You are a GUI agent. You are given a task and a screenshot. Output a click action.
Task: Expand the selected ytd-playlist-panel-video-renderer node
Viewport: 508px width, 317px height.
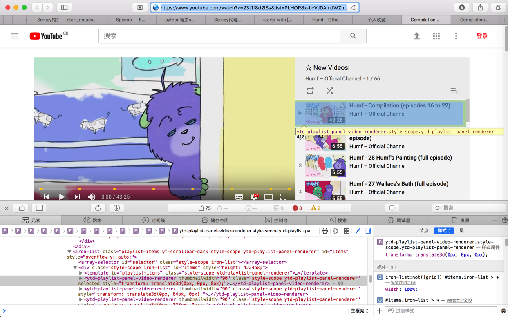pyautogui.click(x=81, y=278)
